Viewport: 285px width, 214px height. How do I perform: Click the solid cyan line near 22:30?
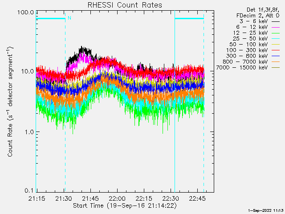click(x=175, y=101)
